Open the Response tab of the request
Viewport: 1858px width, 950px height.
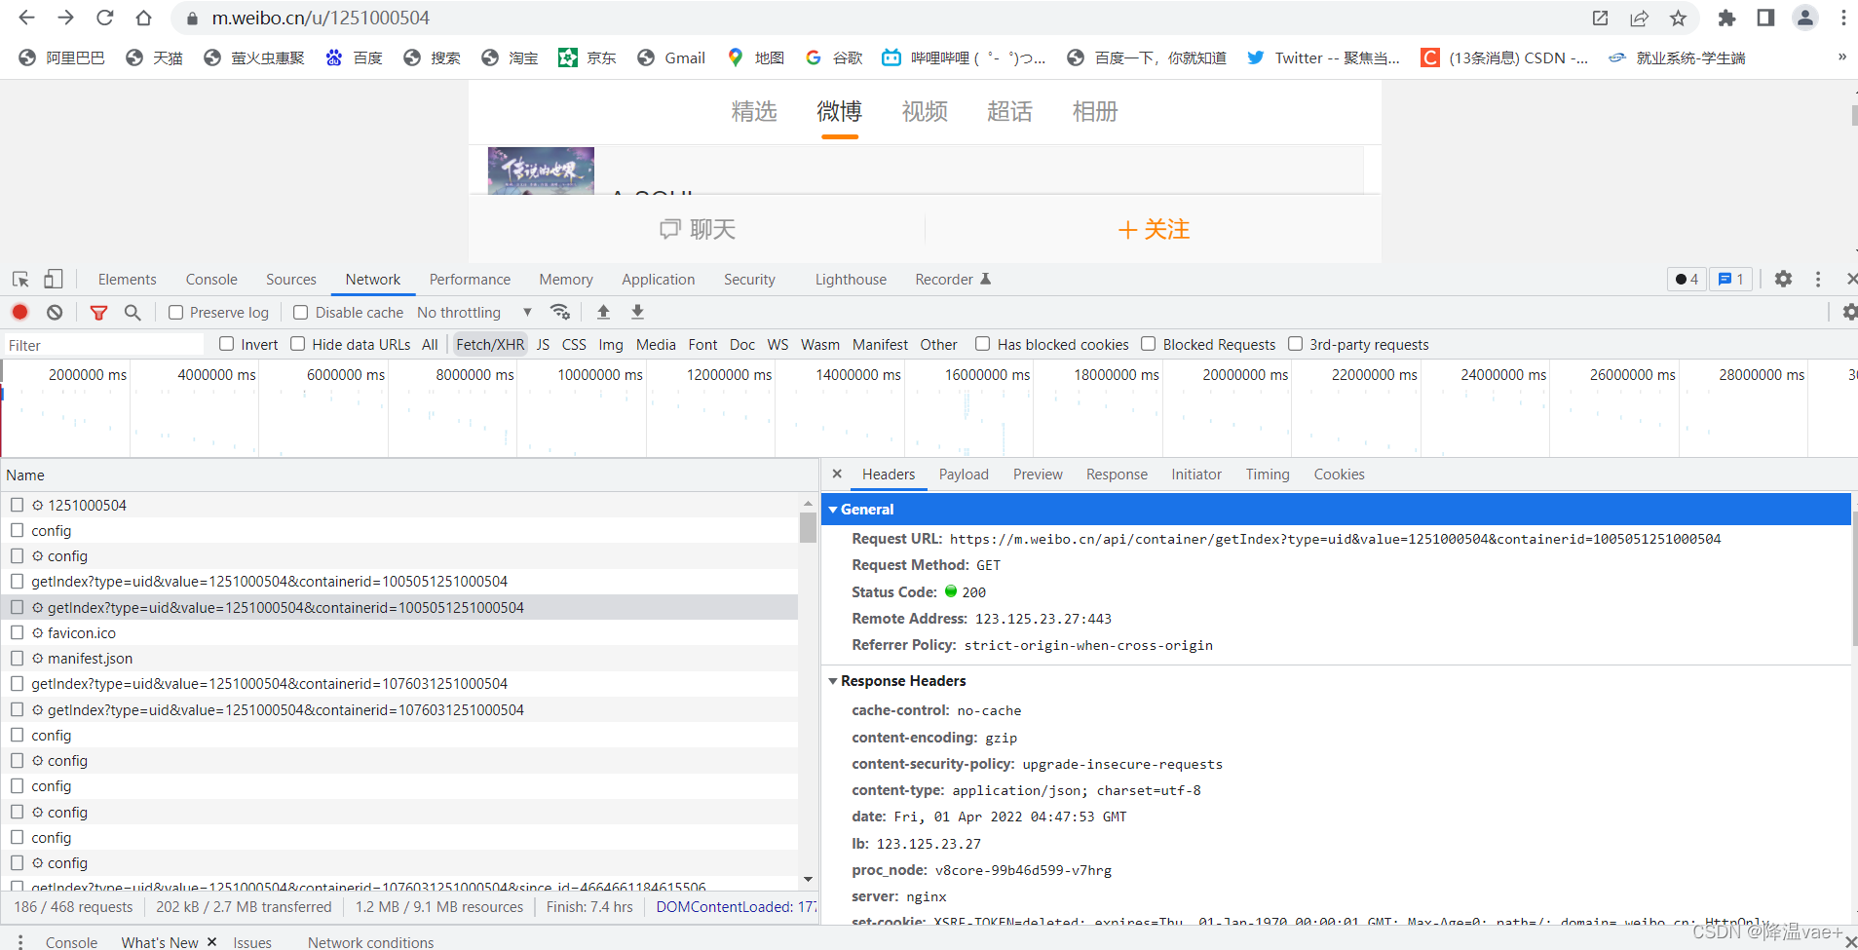click(1117, 475)
